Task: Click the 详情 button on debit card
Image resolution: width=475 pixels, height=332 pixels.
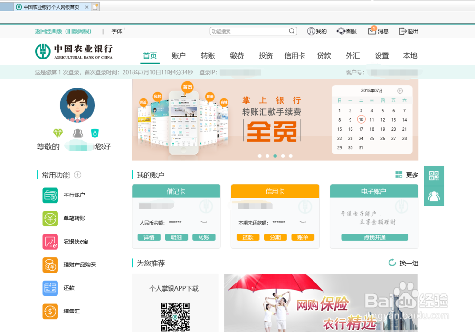Action: 149,237
